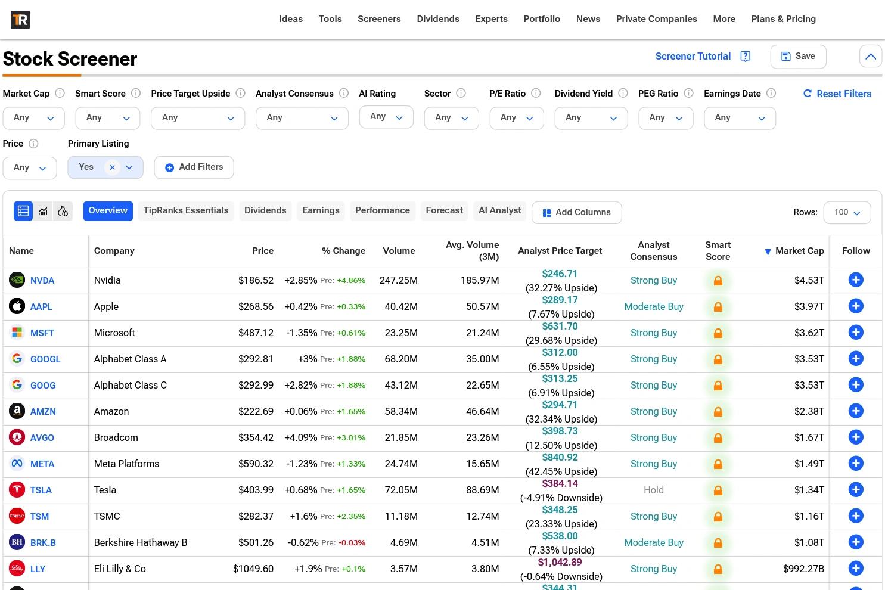Click the TipRanks logo icon
Image resolution: width=885 pixels, height=590 pixels.
coord(20,19)
